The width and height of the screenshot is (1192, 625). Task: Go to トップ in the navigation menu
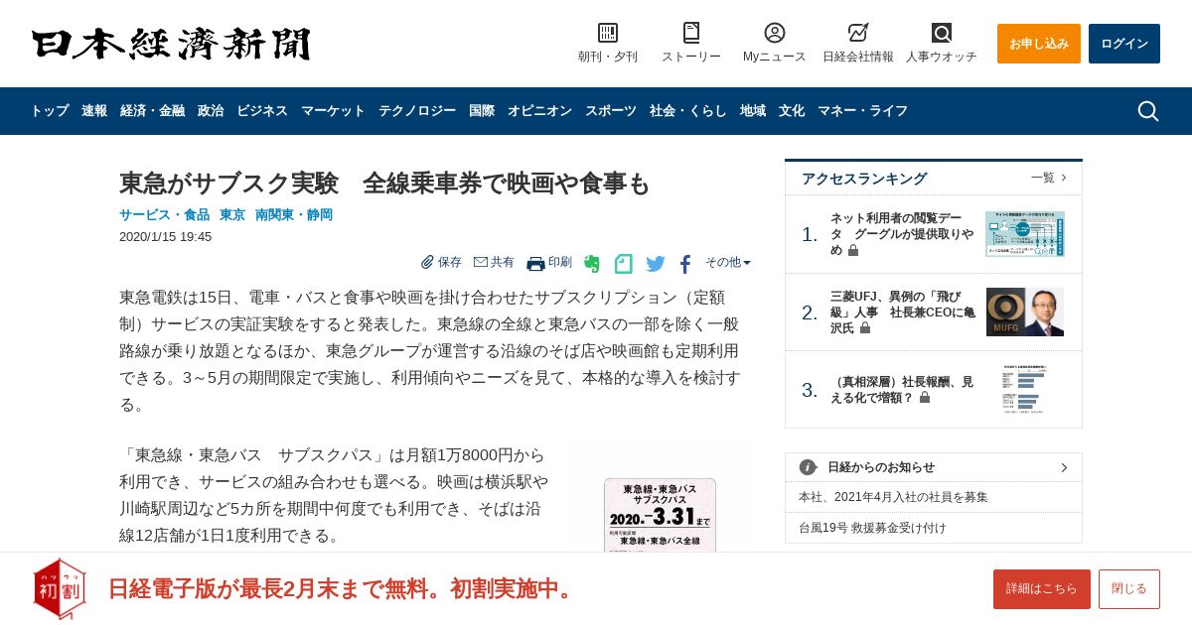pos(50,111)
